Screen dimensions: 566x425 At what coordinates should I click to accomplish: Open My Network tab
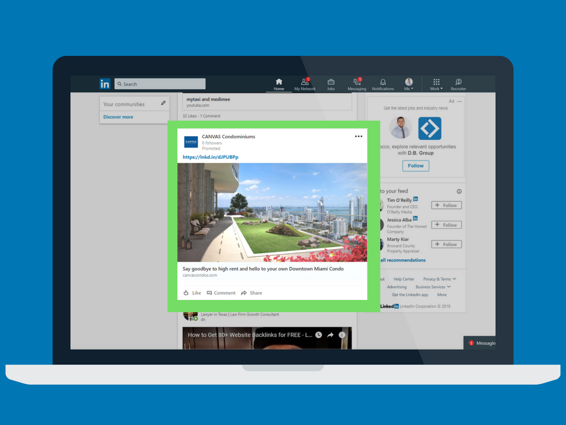[305, 85]
